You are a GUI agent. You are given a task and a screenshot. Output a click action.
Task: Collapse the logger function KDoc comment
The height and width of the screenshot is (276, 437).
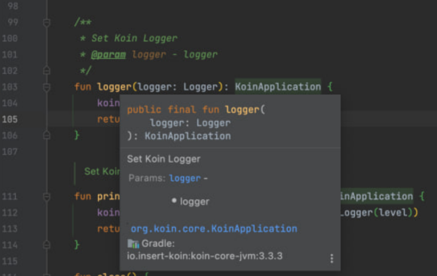(x=46, y=22)
